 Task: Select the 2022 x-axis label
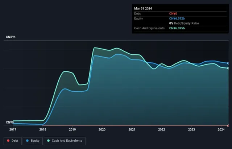pos(162,129)
